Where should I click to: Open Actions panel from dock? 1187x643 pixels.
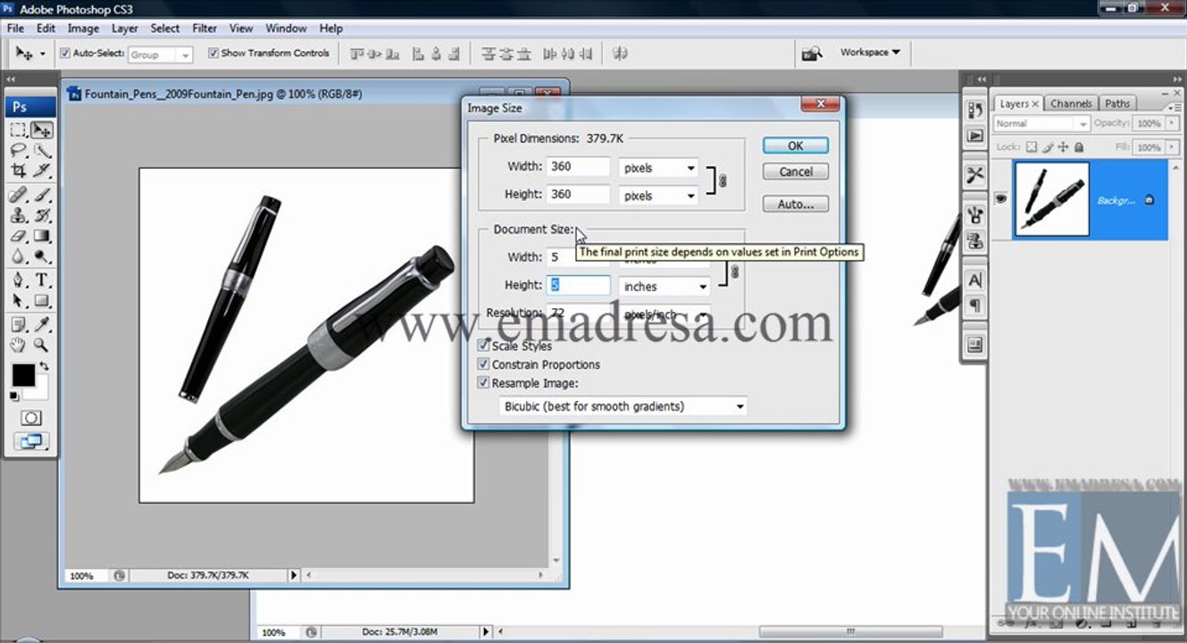pos(975,136)
